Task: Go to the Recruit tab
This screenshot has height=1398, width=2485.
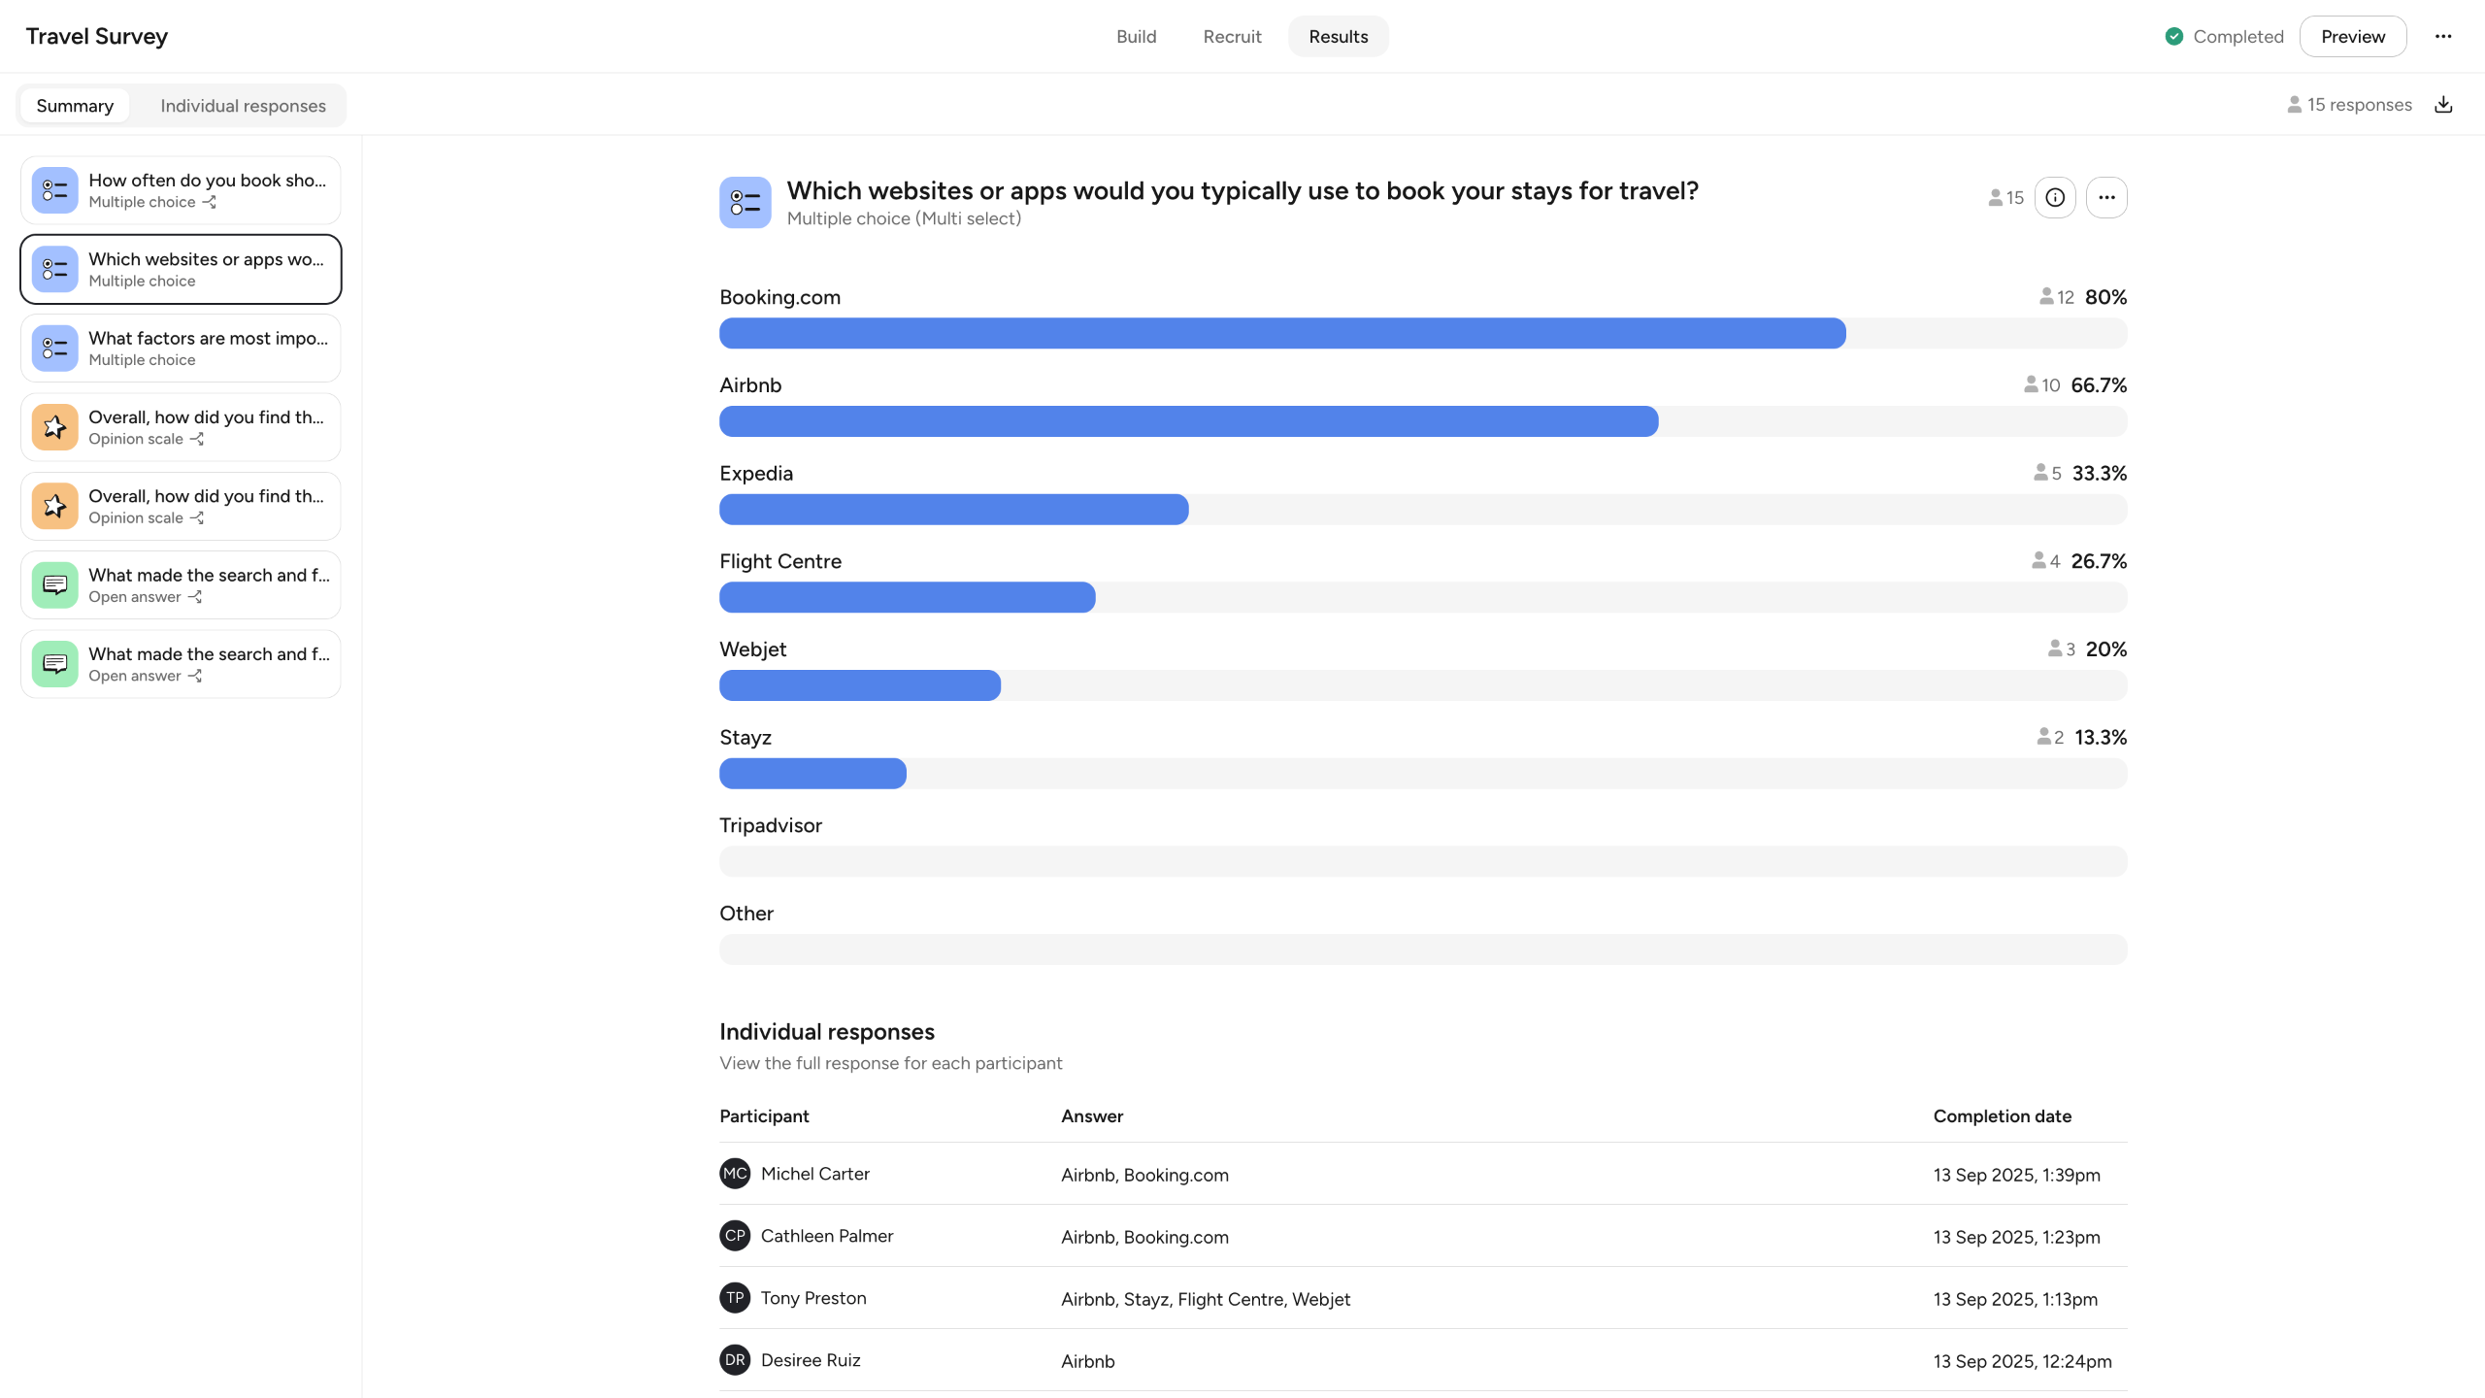Action: pos(1232,37)
